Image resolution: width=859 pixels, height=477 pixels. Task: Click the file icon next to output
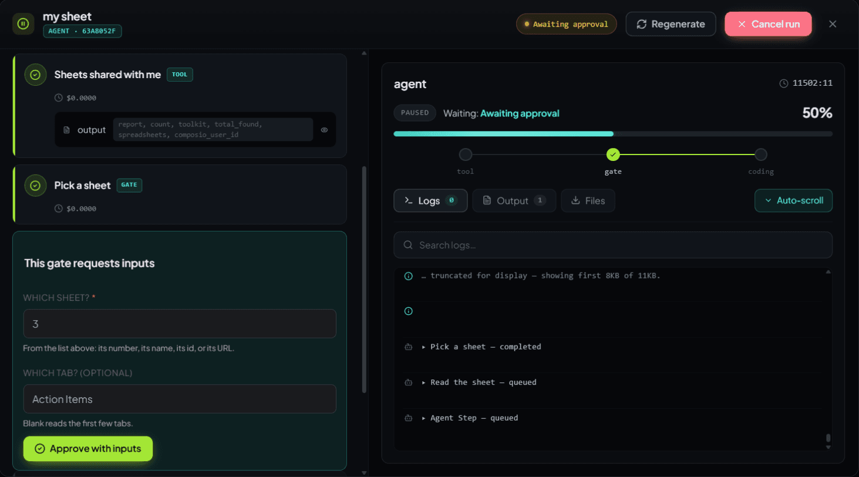(67, 130)
